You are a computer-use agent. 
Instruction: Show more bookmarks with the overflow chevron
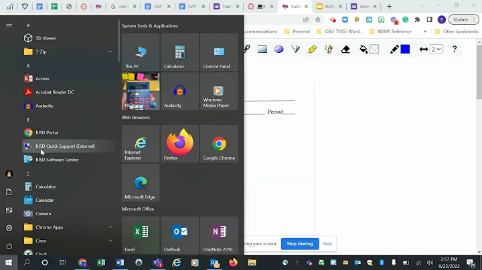coord(425,31)
